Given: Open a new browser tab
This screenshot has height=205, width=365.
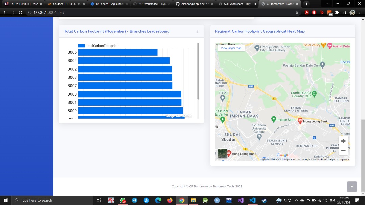Looking at the screenshot, I should [306, 4].
